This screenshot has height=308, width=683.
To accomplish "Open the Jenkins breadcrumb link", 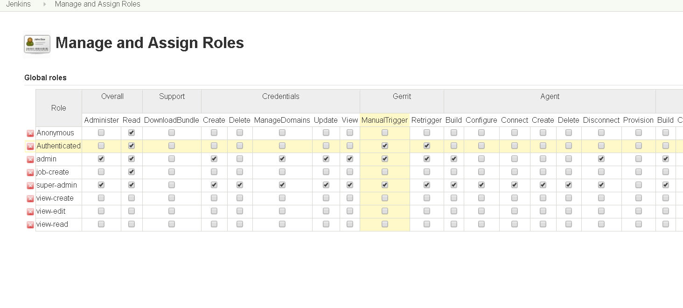I will 19,4.
